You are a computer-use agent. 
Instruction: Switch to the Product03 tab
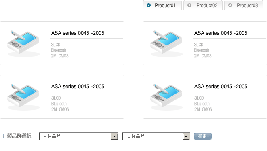point(244,5)
